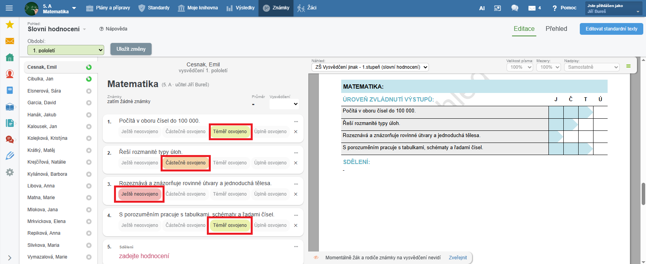Click the 'Uložit změny' button

(x=131, y=49)
